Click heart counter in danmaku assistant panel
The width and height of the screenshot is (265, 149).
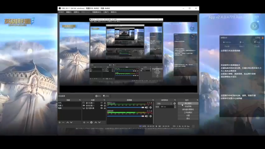tap(257, 42)
